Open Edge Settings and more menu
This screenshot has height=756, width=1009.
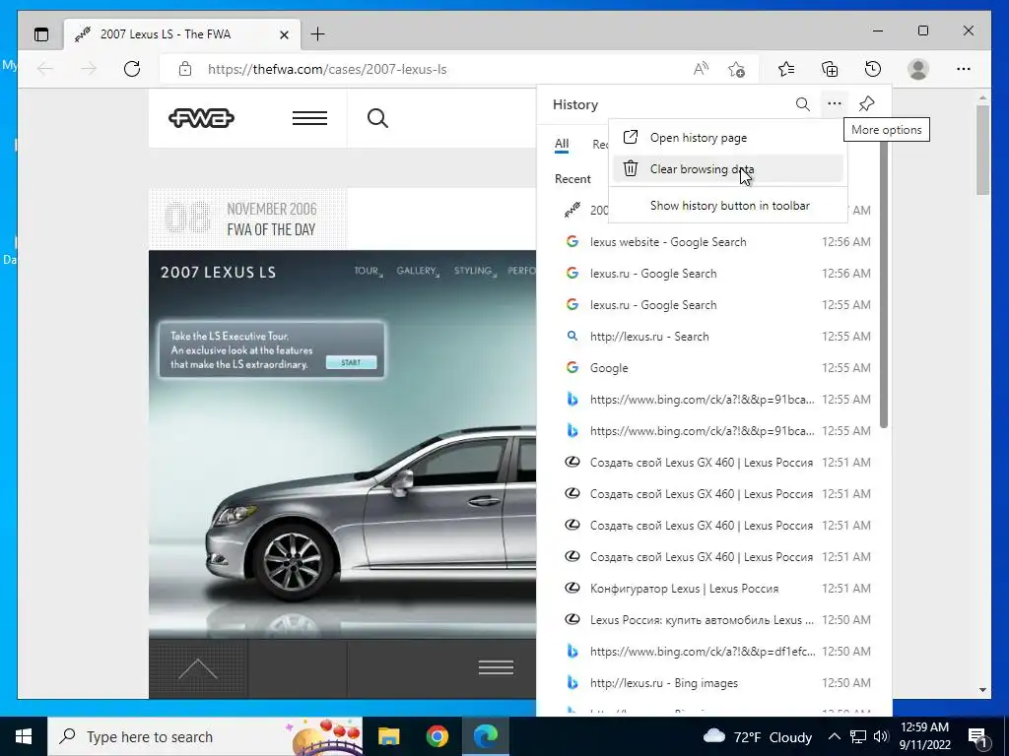[x=964, y=69]
